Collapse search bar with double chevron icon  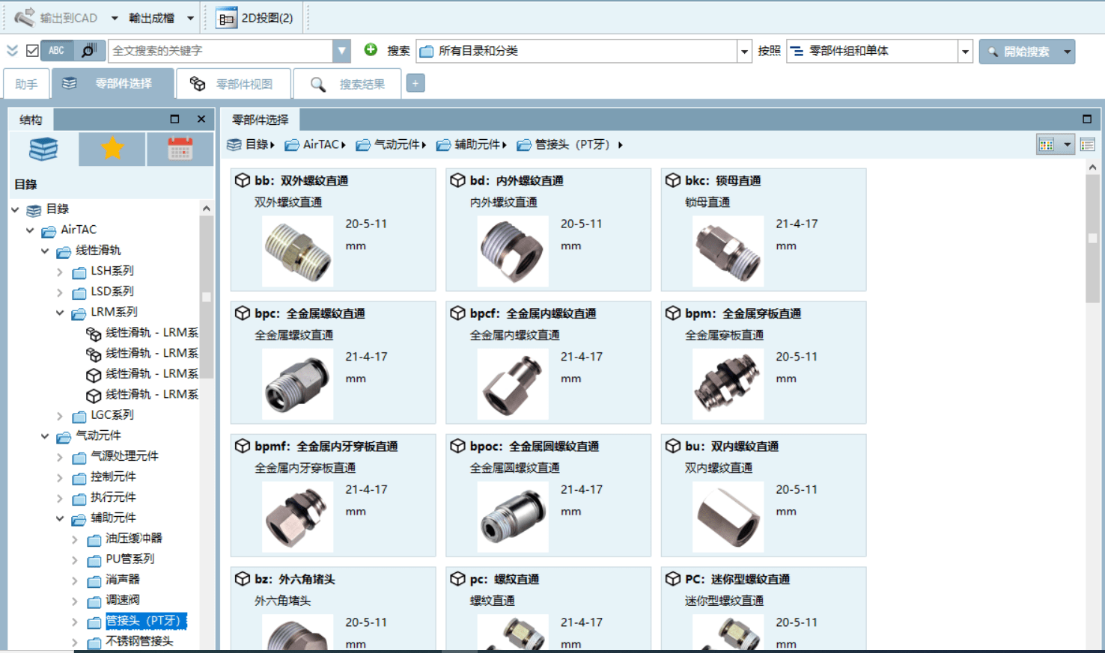[12, 51]
